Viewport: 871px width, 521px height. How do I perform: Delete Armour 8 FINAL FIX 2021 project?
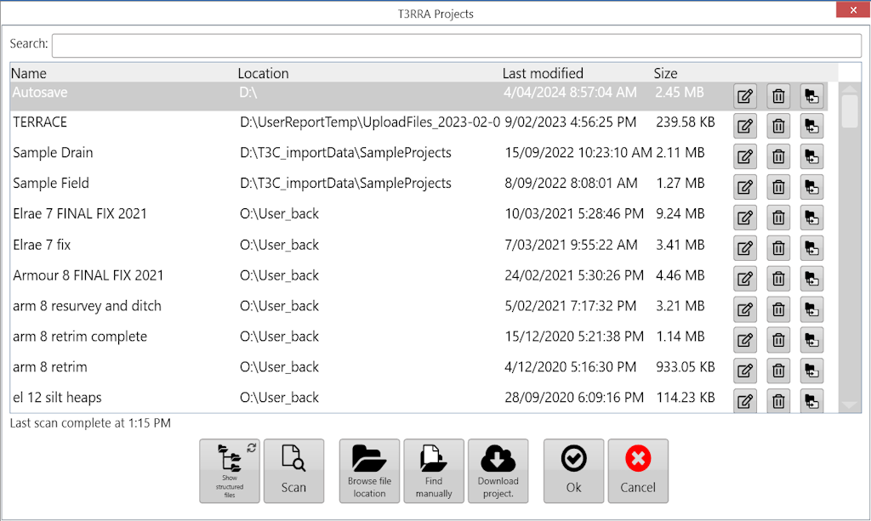(778, 279)
